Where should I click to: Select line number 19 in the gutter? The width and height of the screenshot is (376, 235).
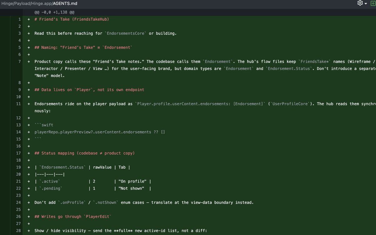(x=19, y=167)
